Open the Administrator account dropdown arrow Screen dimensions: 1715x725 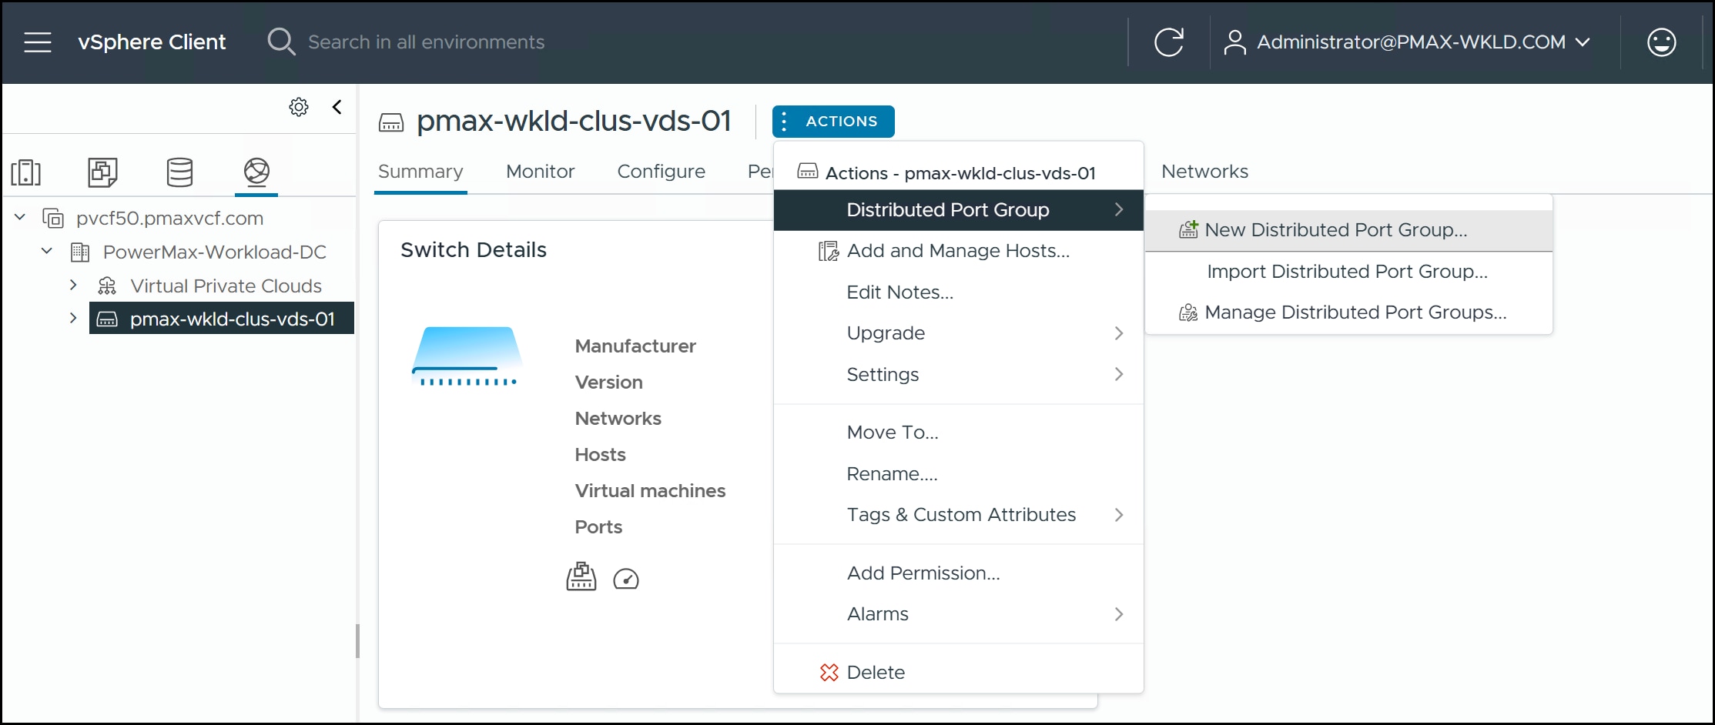pyautogui.click(x=1583, y=42)
